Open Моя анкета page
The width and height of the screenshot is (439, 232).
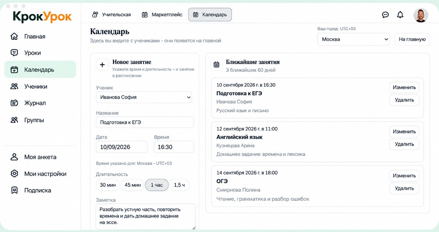tap(40, 157)
